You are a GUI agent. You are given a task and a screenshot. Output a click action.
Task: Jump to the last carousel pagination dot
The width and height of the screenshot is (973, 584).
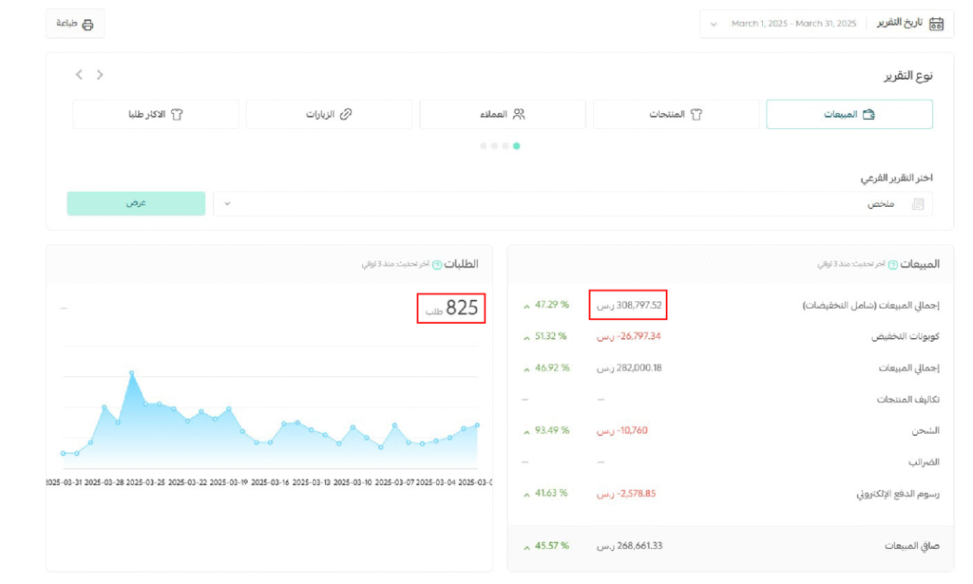[484, 146]
